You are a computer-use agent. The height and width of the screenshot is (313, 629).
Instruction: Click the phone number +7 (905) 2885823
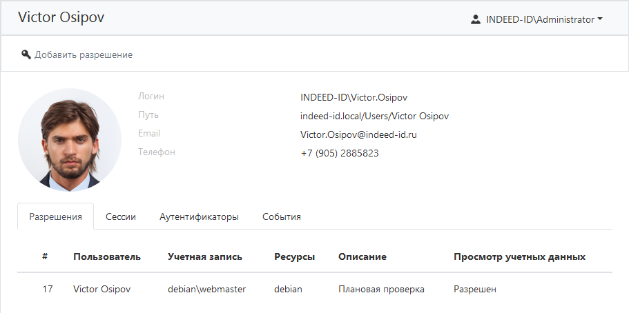339,153
